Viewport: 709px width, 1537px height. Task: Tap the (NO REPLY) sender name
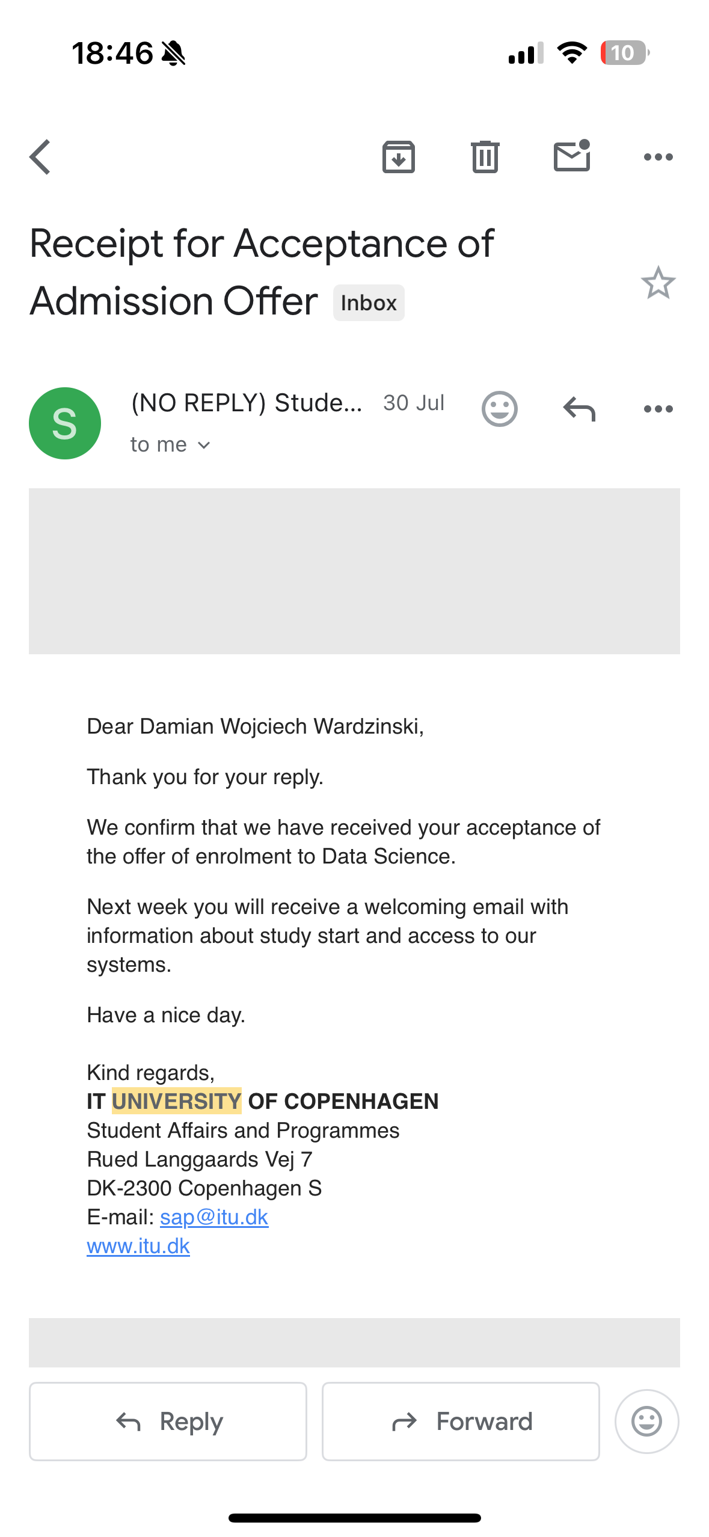247,403
